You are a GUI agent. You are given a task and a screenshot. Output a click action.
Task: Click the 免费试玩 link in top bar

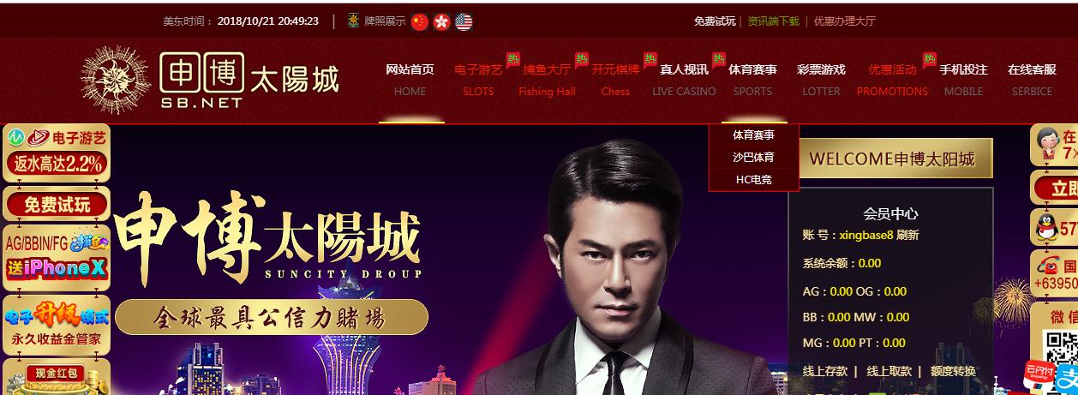[715, 21]
